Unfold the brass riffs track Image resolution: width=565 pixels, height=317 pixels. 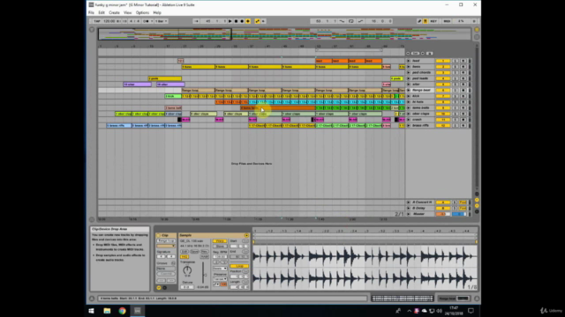[409, 125]
